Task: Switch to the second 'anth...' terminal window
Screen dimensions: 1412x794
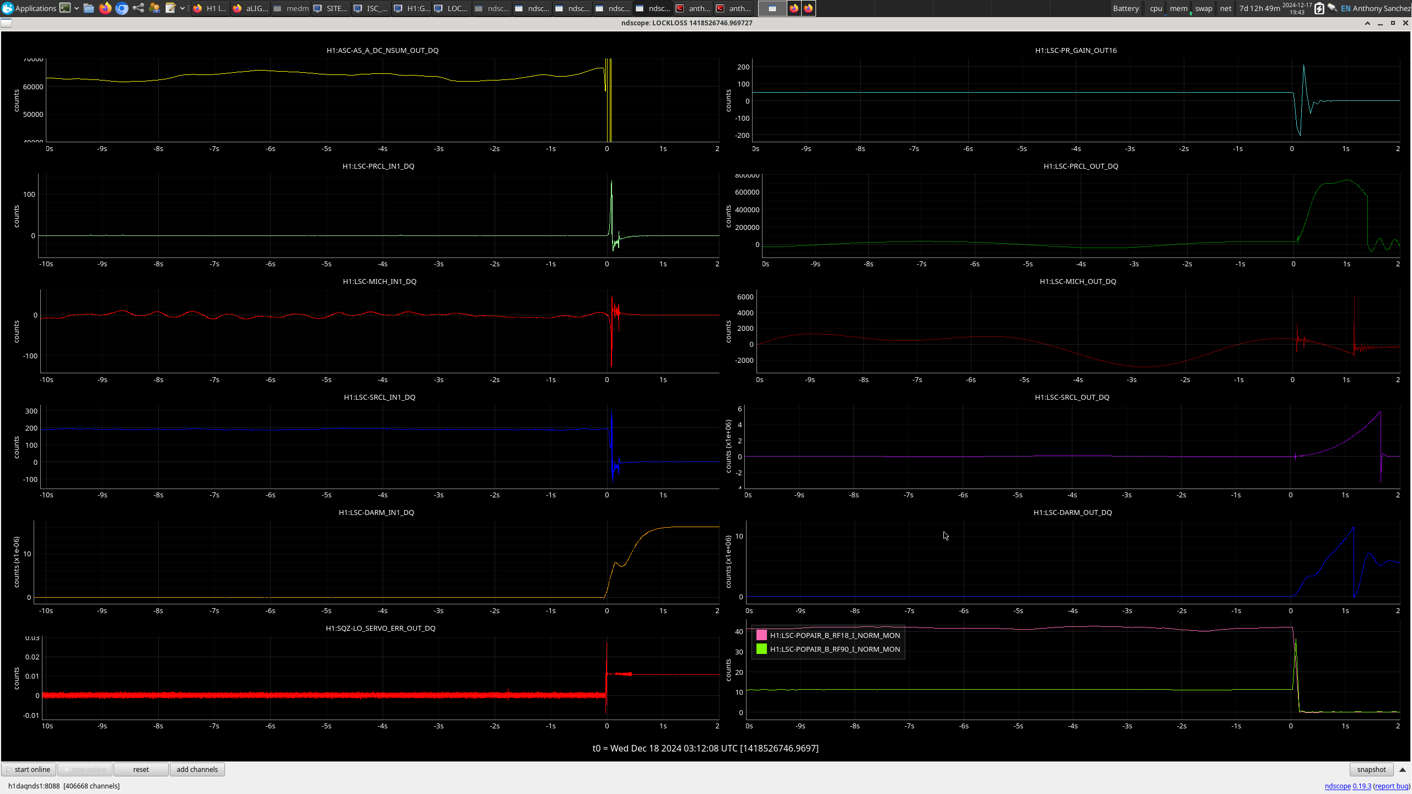Action: [734, 8]
